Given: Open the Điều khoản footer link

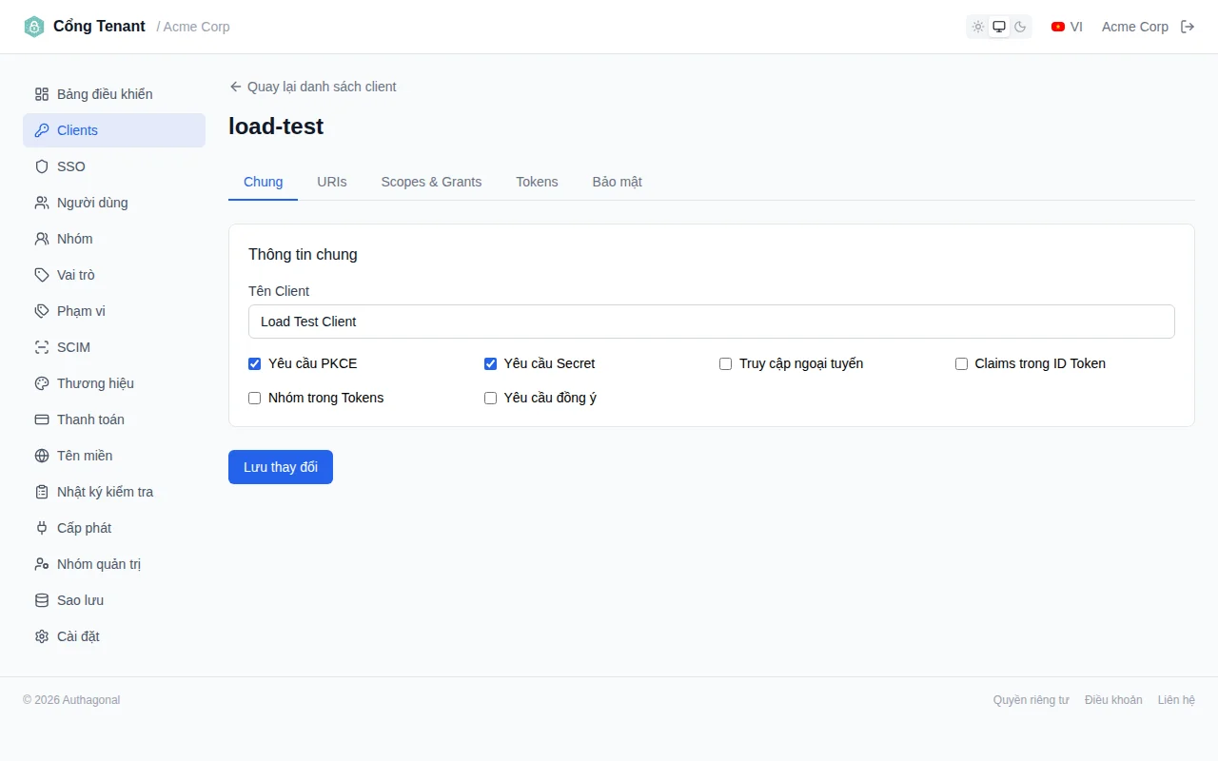Looking at the screenshot, I should click(1113, 700).
